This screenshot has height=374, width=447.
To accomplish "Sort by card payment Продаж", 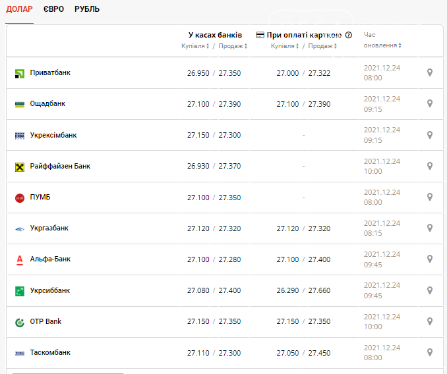I will pyautogui.click(x=322, y=46).
